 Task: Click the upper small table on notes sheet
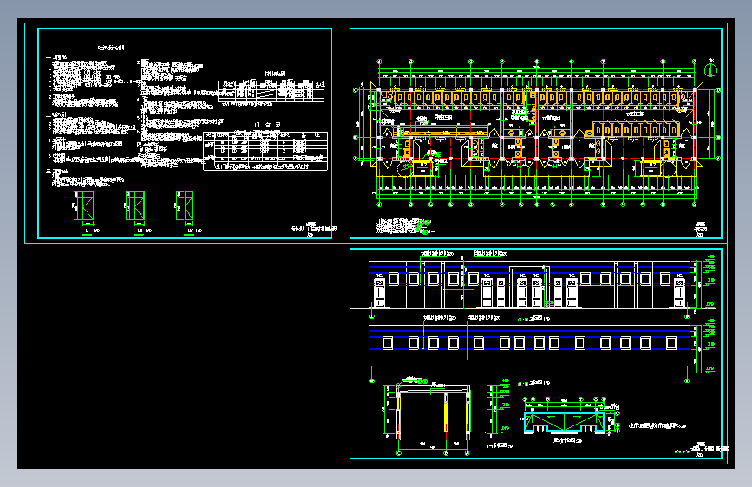tap(271, 91)
